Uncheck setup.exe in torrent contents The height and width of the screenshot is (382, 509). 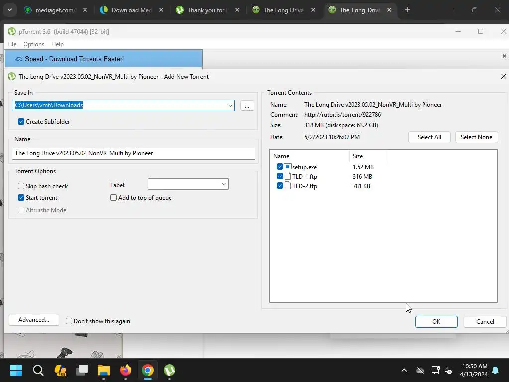(x=280, y=167)
